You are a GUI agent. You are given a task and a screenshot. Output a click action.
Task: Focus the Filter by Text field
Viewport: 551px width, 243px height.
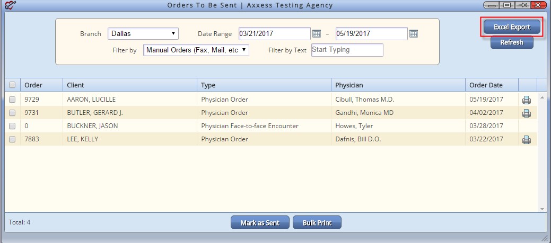point(347,50)
